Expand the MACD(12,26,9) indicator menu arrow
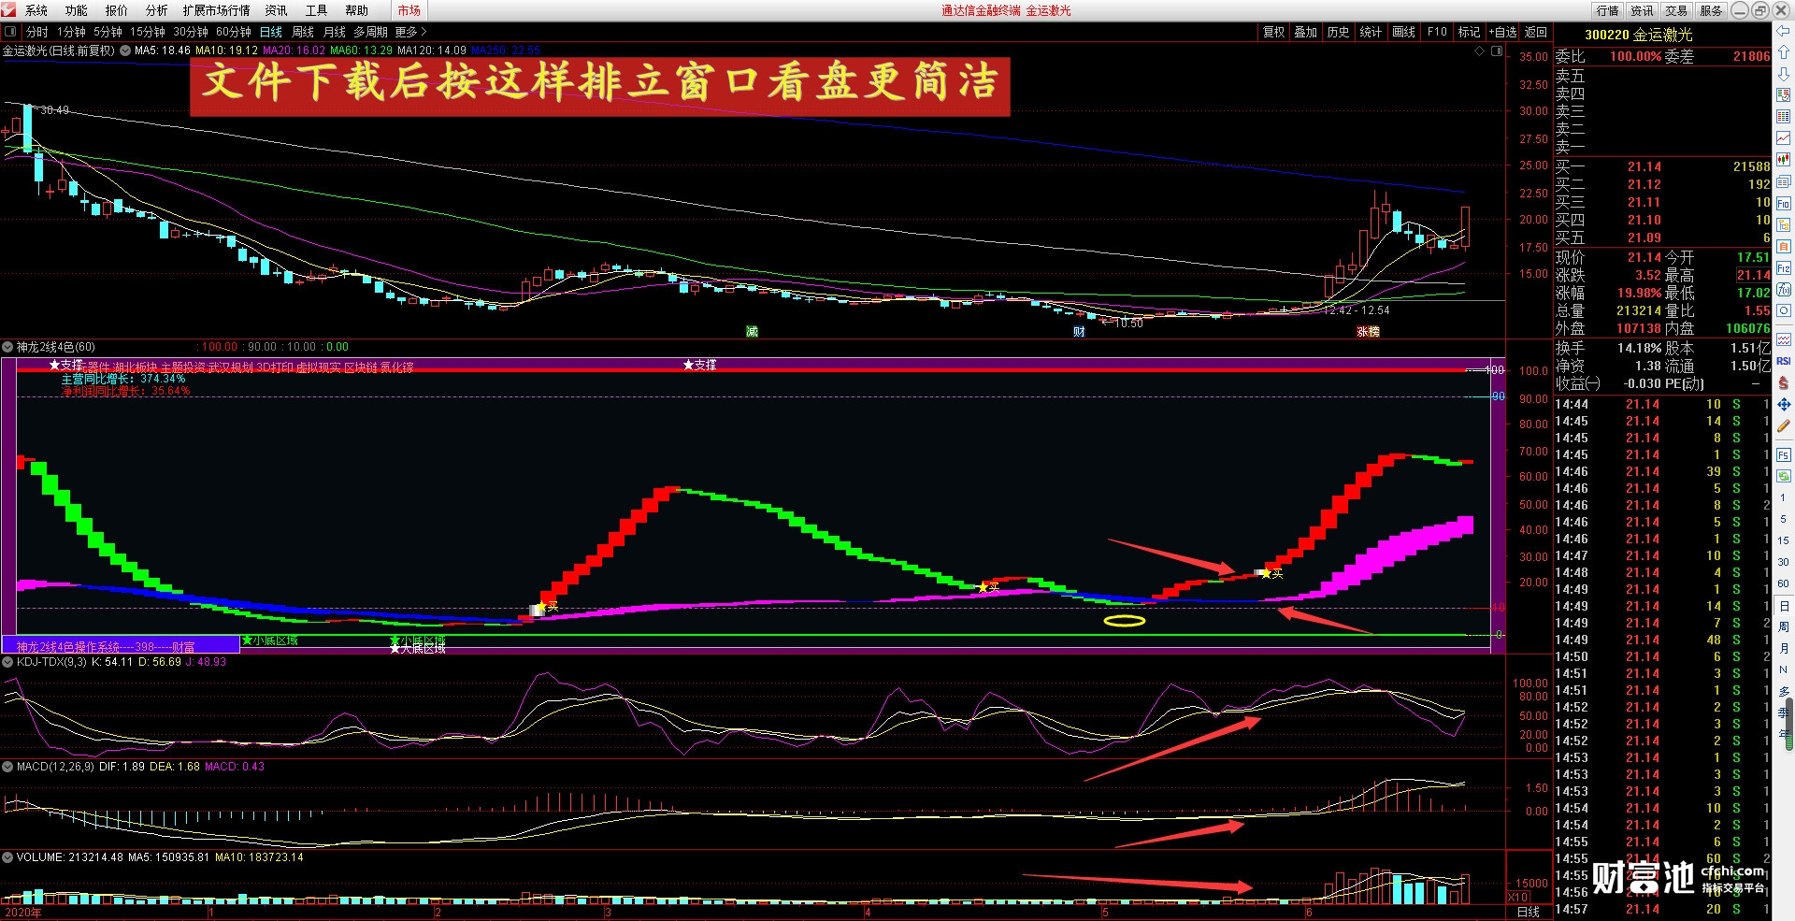 [8, 767]
